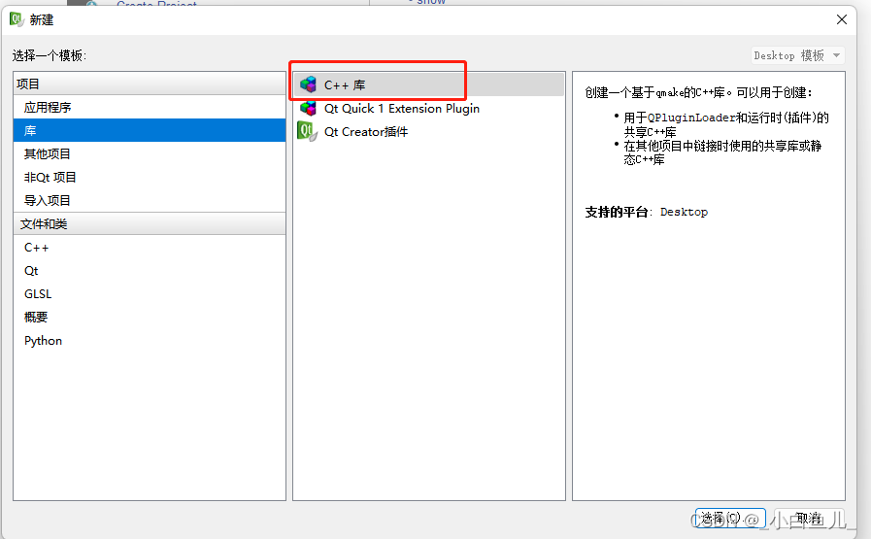Choose the Qt Creator插件 label

pyautogui.click(x=366, y=132)
